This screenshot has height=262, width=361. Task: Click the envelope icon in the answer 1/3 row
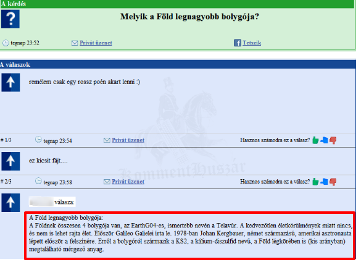click(107, 140)
